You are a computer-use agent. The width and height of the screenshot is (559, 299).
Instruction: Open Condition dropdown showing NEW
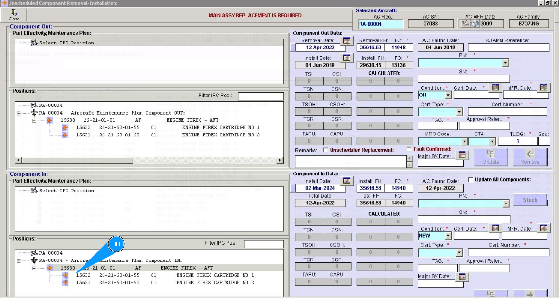click(448, 236)
